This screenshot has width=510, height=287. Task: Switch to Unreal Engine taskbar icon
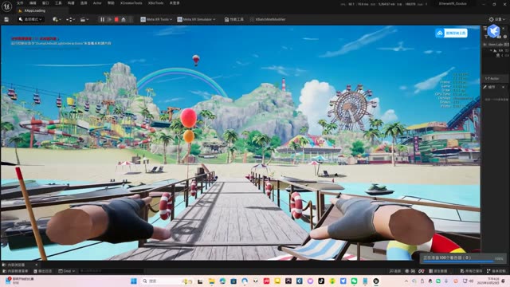point(376,281)
